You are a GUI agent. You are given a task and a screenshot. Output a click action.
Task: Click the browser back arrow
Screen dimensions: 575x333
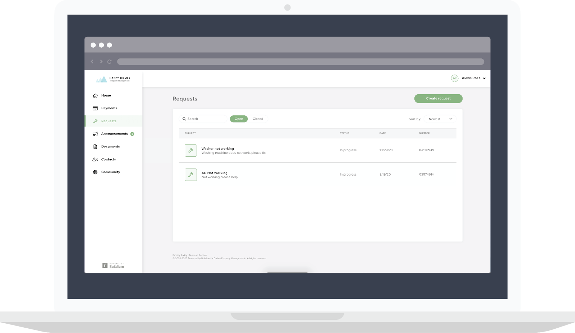[x=92, y=62]
